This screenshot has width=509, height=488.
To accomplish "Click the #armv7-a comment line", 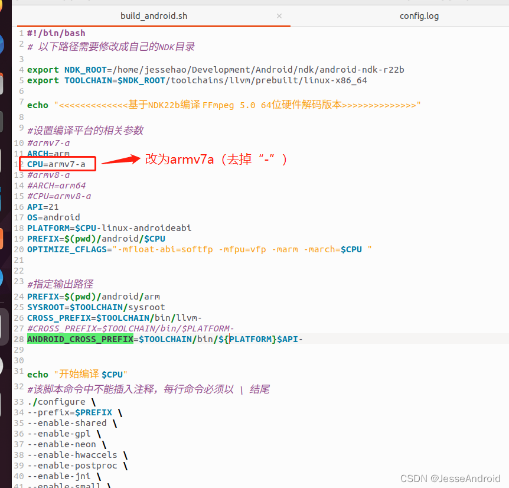I will coord(48,143).
